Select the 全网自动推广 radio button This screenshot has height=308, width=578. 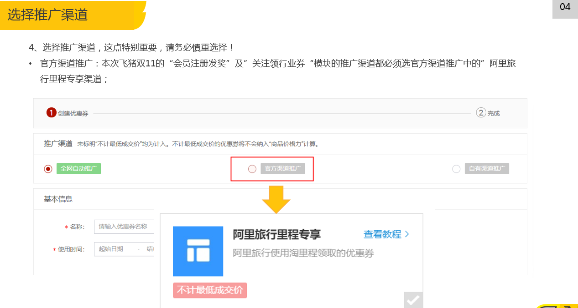(48, 169)
